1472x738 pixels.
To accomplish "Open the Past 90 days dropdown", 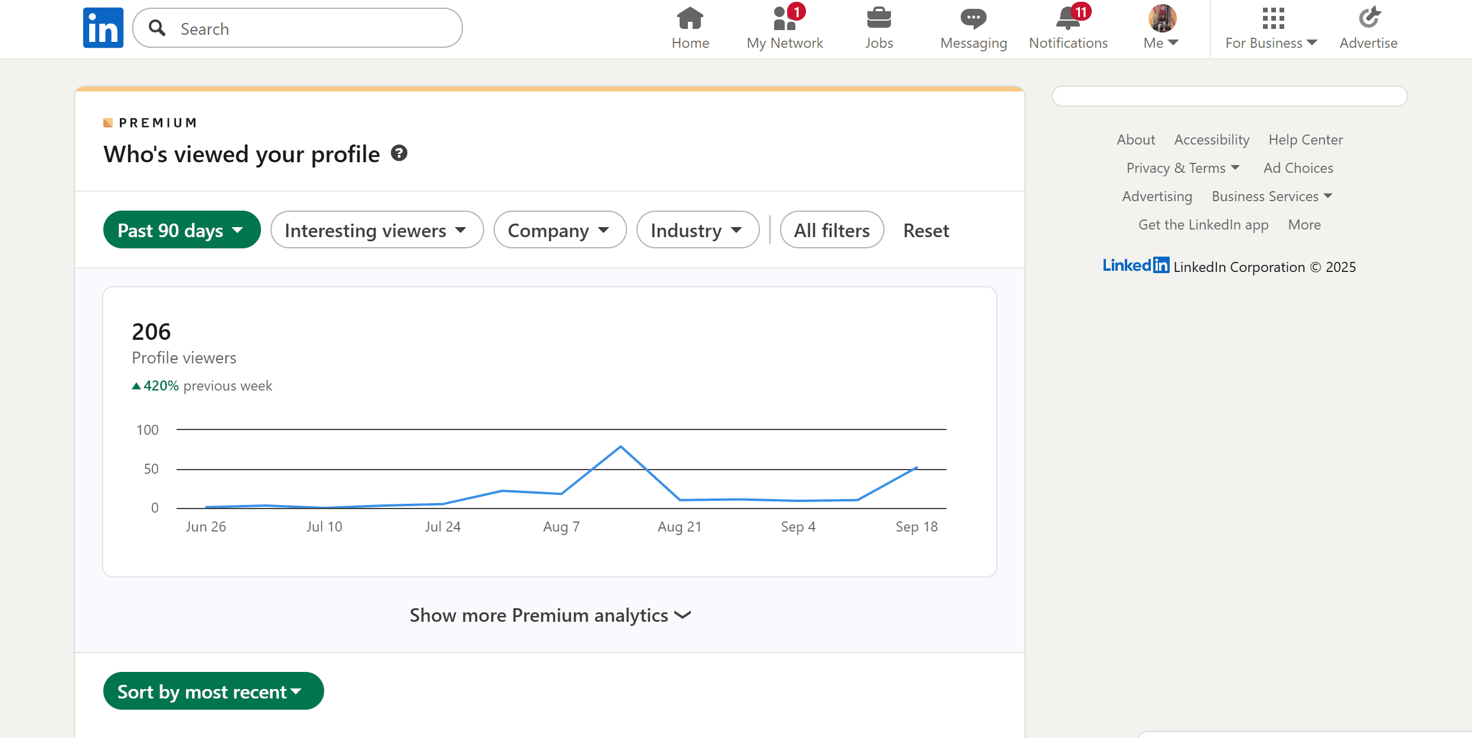I will pyautogui.click(x=181, y=229).
